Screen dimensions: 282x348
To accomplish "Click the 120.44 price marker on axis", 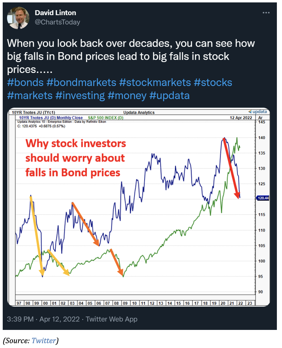I will coord(263,198).
